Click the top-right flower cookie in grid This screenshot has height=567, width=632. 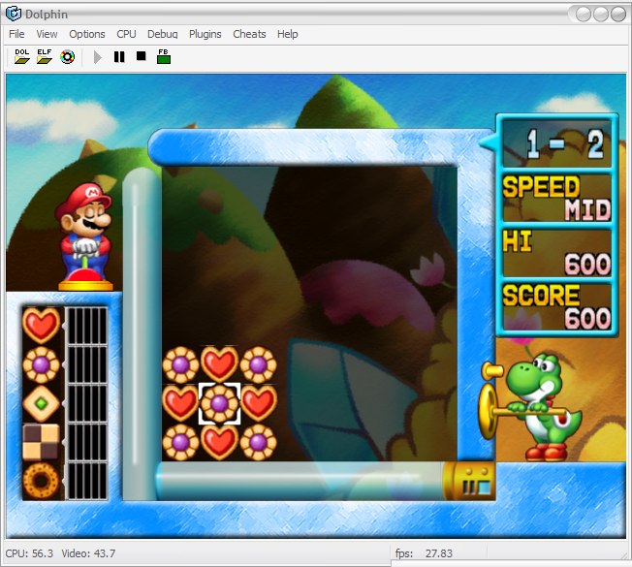[x=259, y=364]
